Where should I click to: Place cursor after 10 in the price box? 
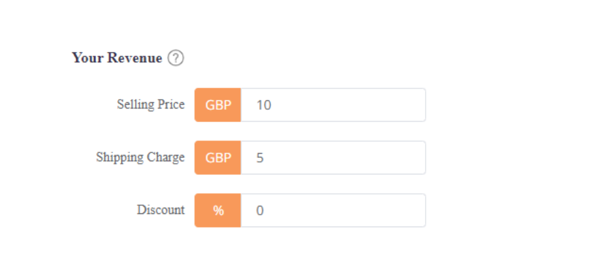(x=272, y=105)
